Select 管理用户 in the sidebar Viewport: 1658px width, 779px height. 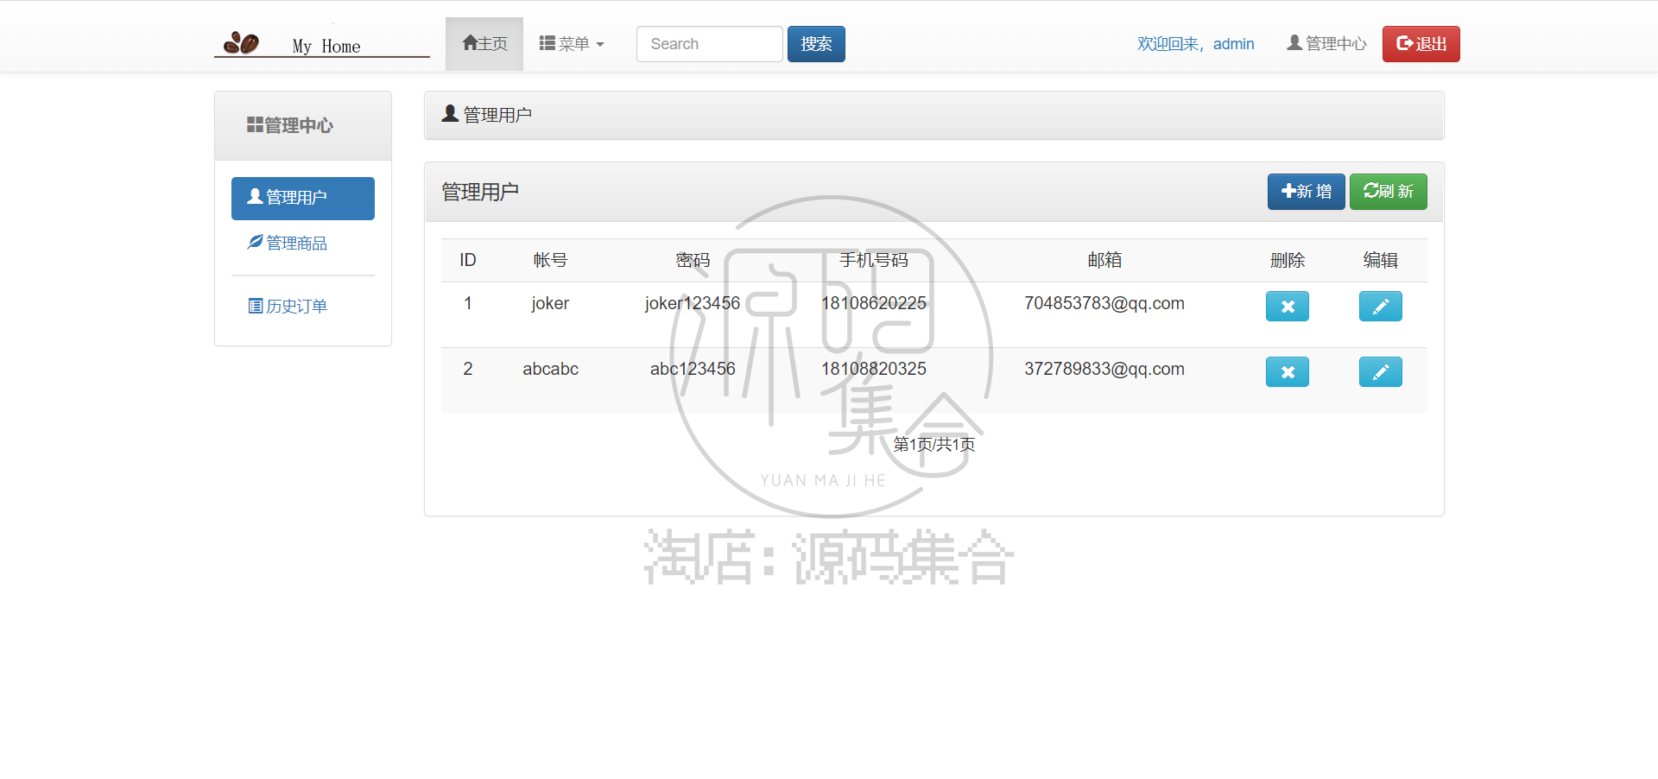(x=303, y=198)
